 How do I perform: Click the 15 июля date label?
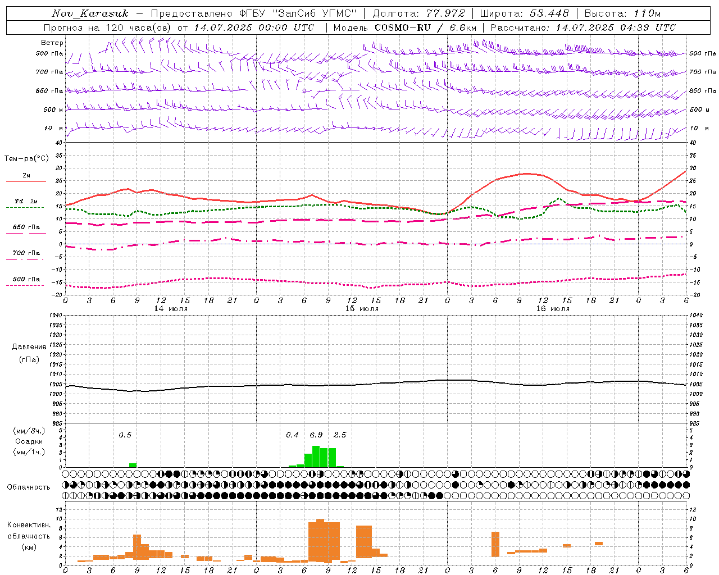(362, 309)
